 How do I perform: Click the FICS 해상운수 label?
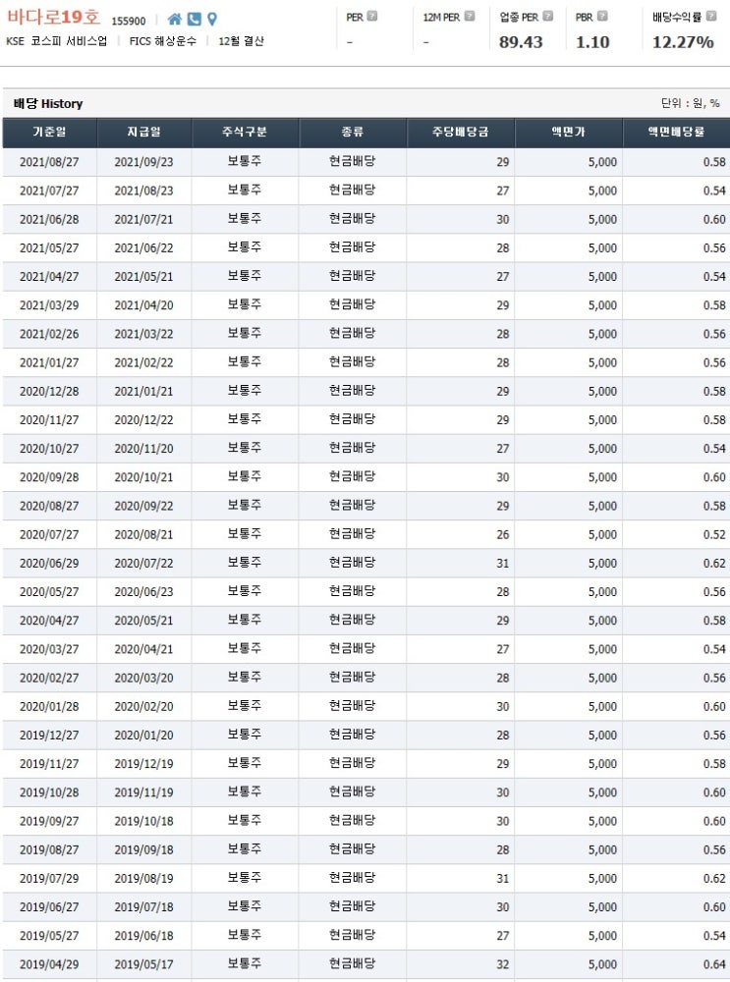163,41
